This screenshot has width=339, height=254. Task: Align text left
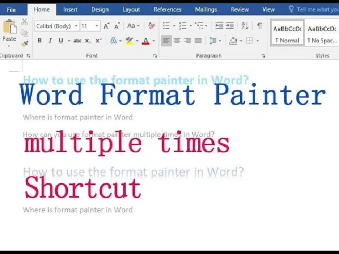click(x=166, y=40)
